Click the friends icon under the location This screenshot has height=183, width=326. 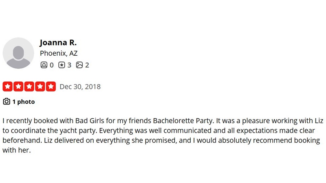click(44, 65)
